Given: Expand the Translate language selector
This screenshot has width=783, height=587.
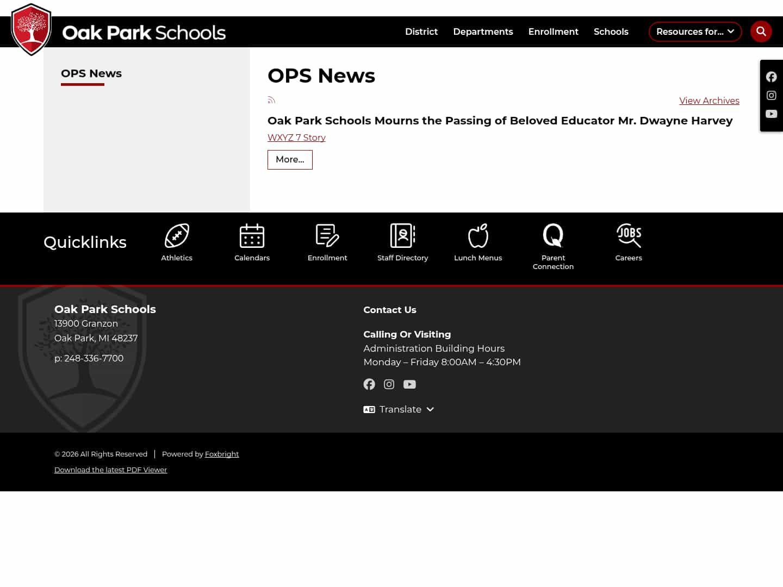Looking at the screenshot, I should [399, 409].
